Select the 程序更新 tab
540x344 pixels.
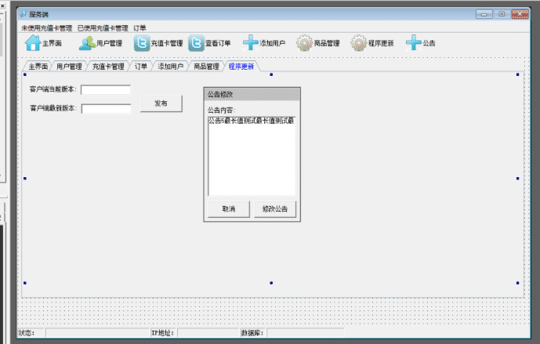(241, 67)
